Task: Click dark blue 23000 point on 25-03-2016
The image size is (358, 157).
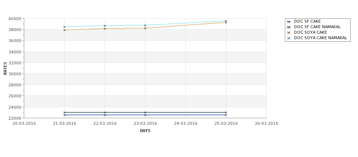Action: [226, 112]
